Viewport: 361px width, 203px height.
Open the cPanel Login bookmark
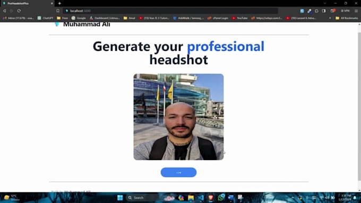click(218, 18)
